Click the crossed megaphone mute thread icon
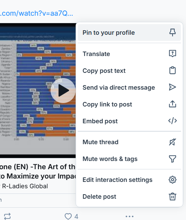Screen dimensions: 186x220 click(173, 142)
